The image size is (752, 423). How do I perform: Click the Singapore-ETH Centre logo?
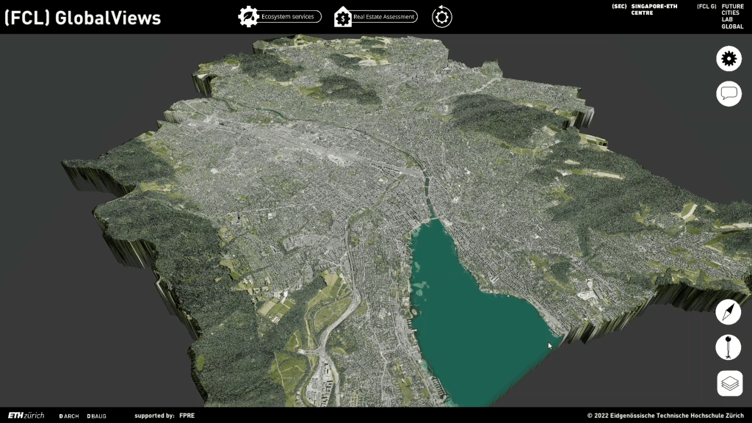pyautogui.click(x=646, y=10)
